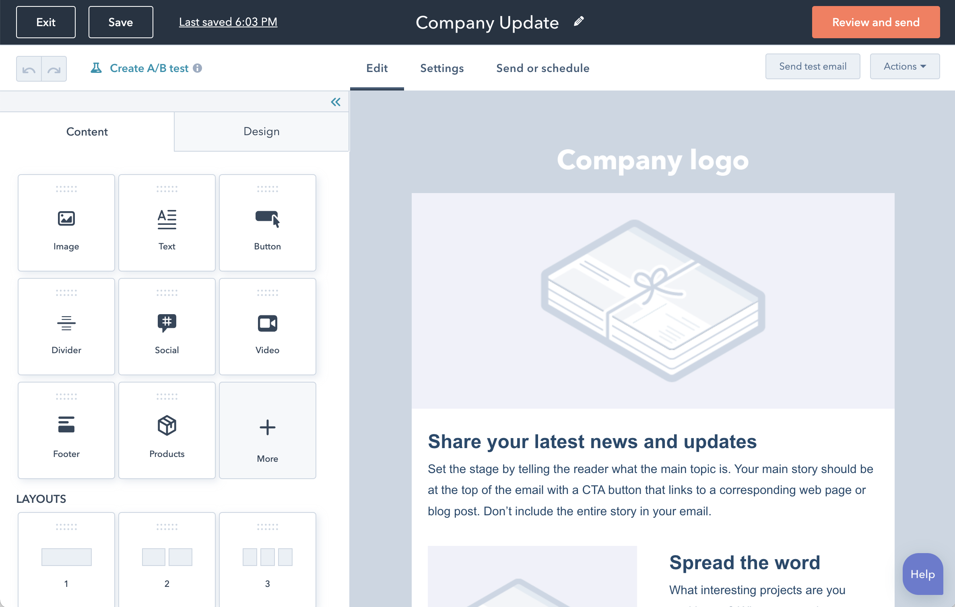Collapse the content sidebar panel
The image size is (955, 607).
click(336, 101)
